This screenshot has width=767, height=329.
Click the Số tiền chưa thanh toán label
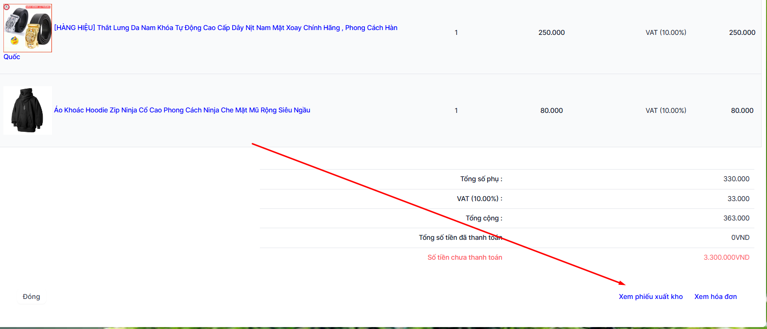click(x=464, y=257)
